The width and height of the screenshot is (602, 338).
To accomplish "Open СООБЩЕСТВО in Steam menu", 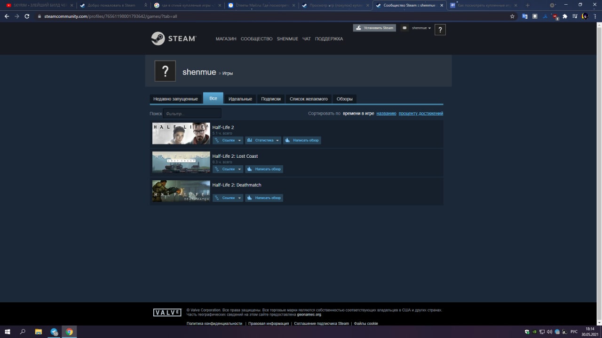I will point(256,39).
